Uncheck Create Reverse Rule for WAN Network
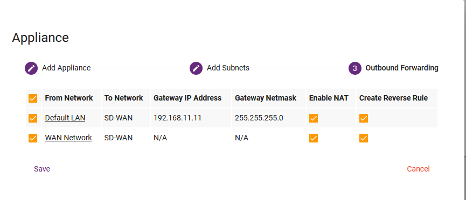The height and width of the screenshot is (200, 466). tap(364, 138)
